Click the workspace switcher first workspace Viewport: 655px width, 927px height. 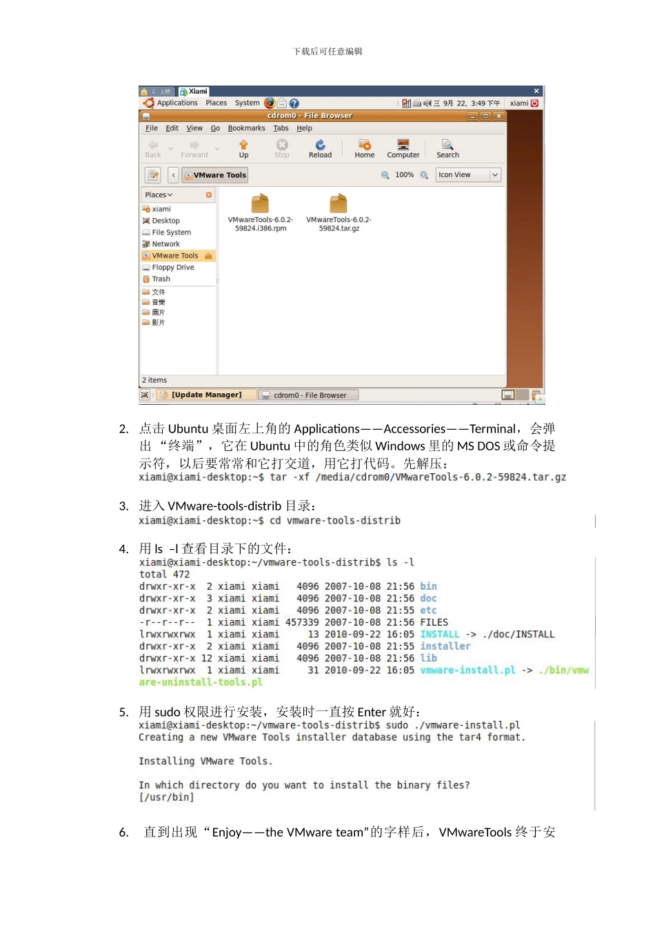pos(508,395)
